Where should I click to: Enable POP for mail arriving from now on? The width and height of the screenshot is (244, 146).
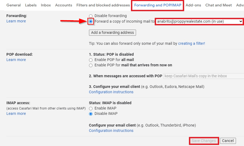click(x=91, y=65)
